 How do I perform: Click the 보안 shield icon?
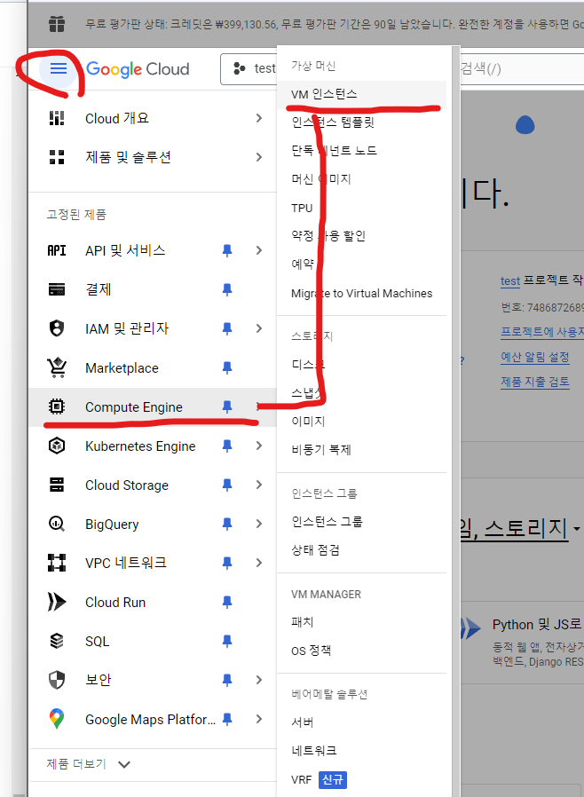pos(57,680)
